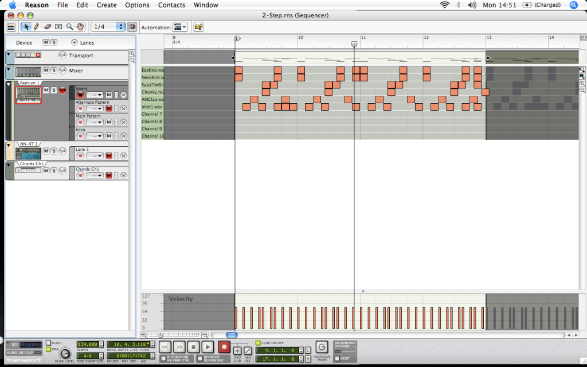Pick the Hand tool

[x=80, y=26]
